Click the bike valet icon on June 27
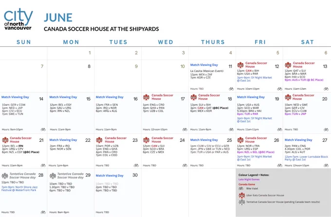The width and height of the screenshot is (331, 217). pos(326,165)
